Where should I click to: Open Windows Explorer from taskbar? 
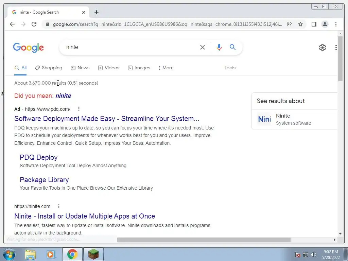pos(30,254)
